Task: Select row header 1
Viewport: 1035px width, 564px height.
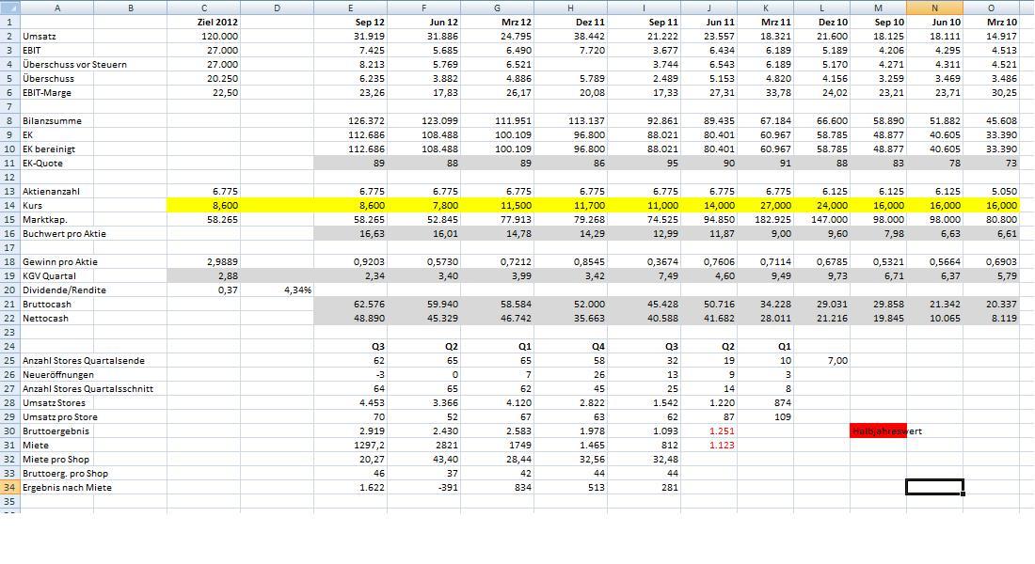Action: (10, 22)
